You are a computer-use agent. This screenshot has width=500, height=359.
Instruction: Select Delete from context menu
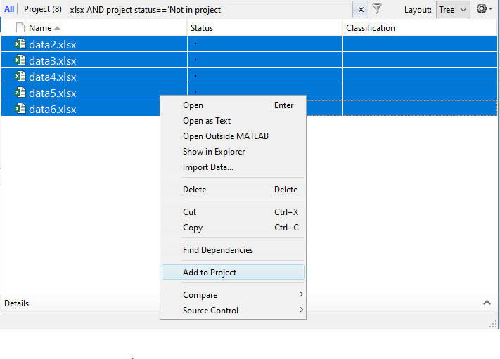click(233, 190)
